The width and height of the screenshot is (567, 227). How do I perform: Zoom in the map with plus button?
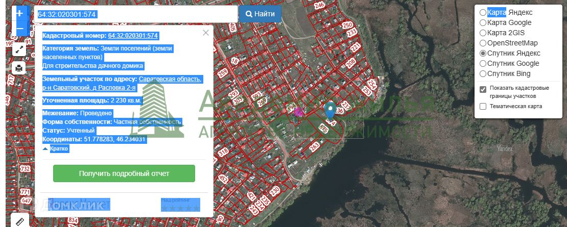[x=19, y=14]
